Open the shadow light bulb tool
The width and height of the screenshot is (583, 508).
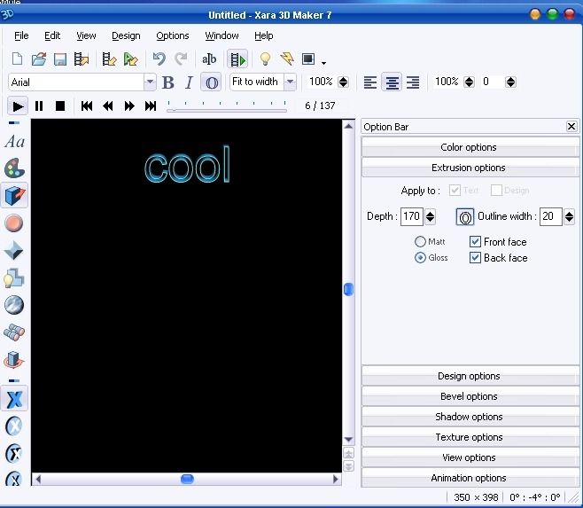[14, 278]
